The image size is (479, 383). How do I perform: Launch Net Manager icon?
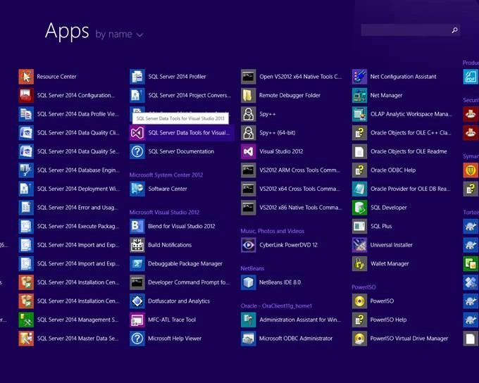point(359,95)
